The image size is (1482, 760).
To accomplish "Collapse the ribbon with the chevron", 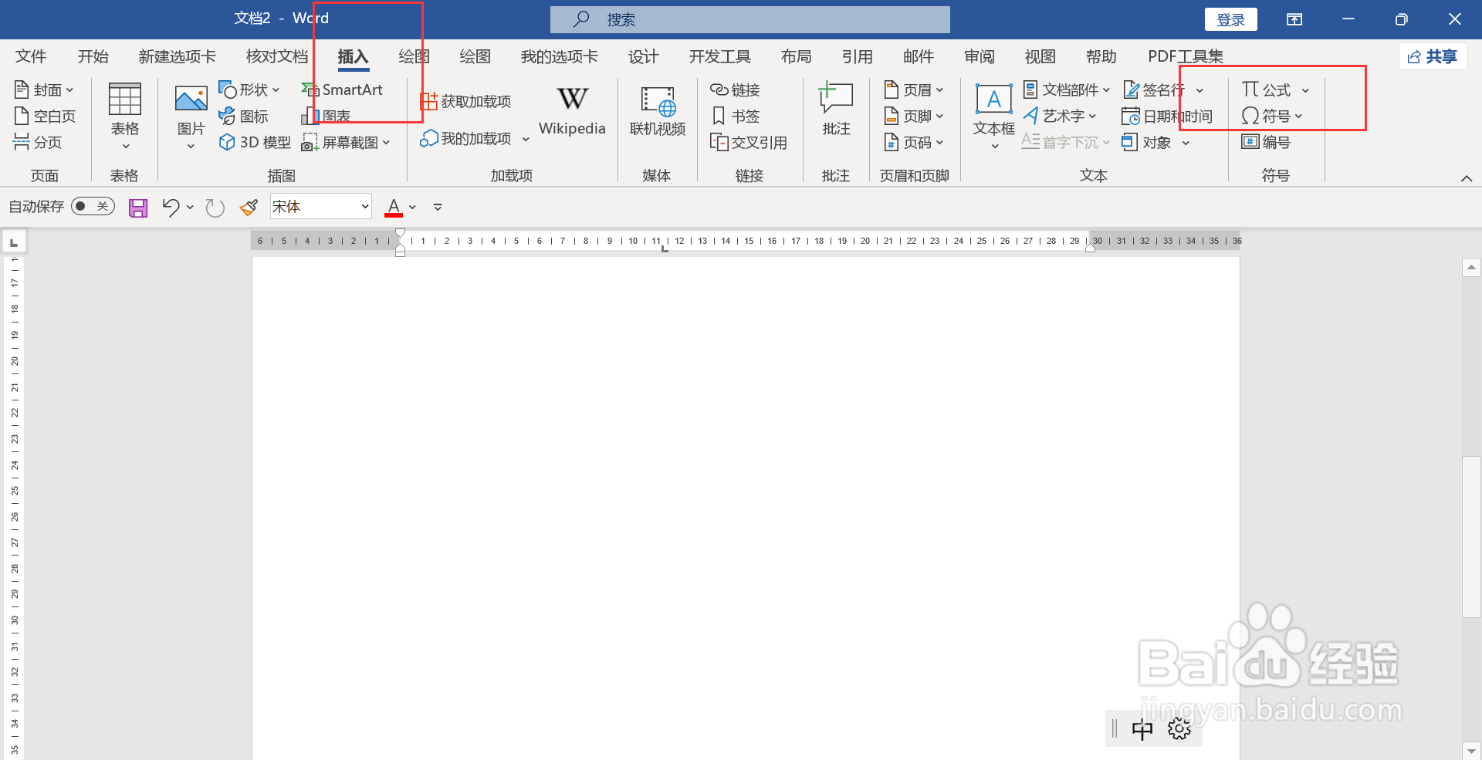I will (1467, 178).
